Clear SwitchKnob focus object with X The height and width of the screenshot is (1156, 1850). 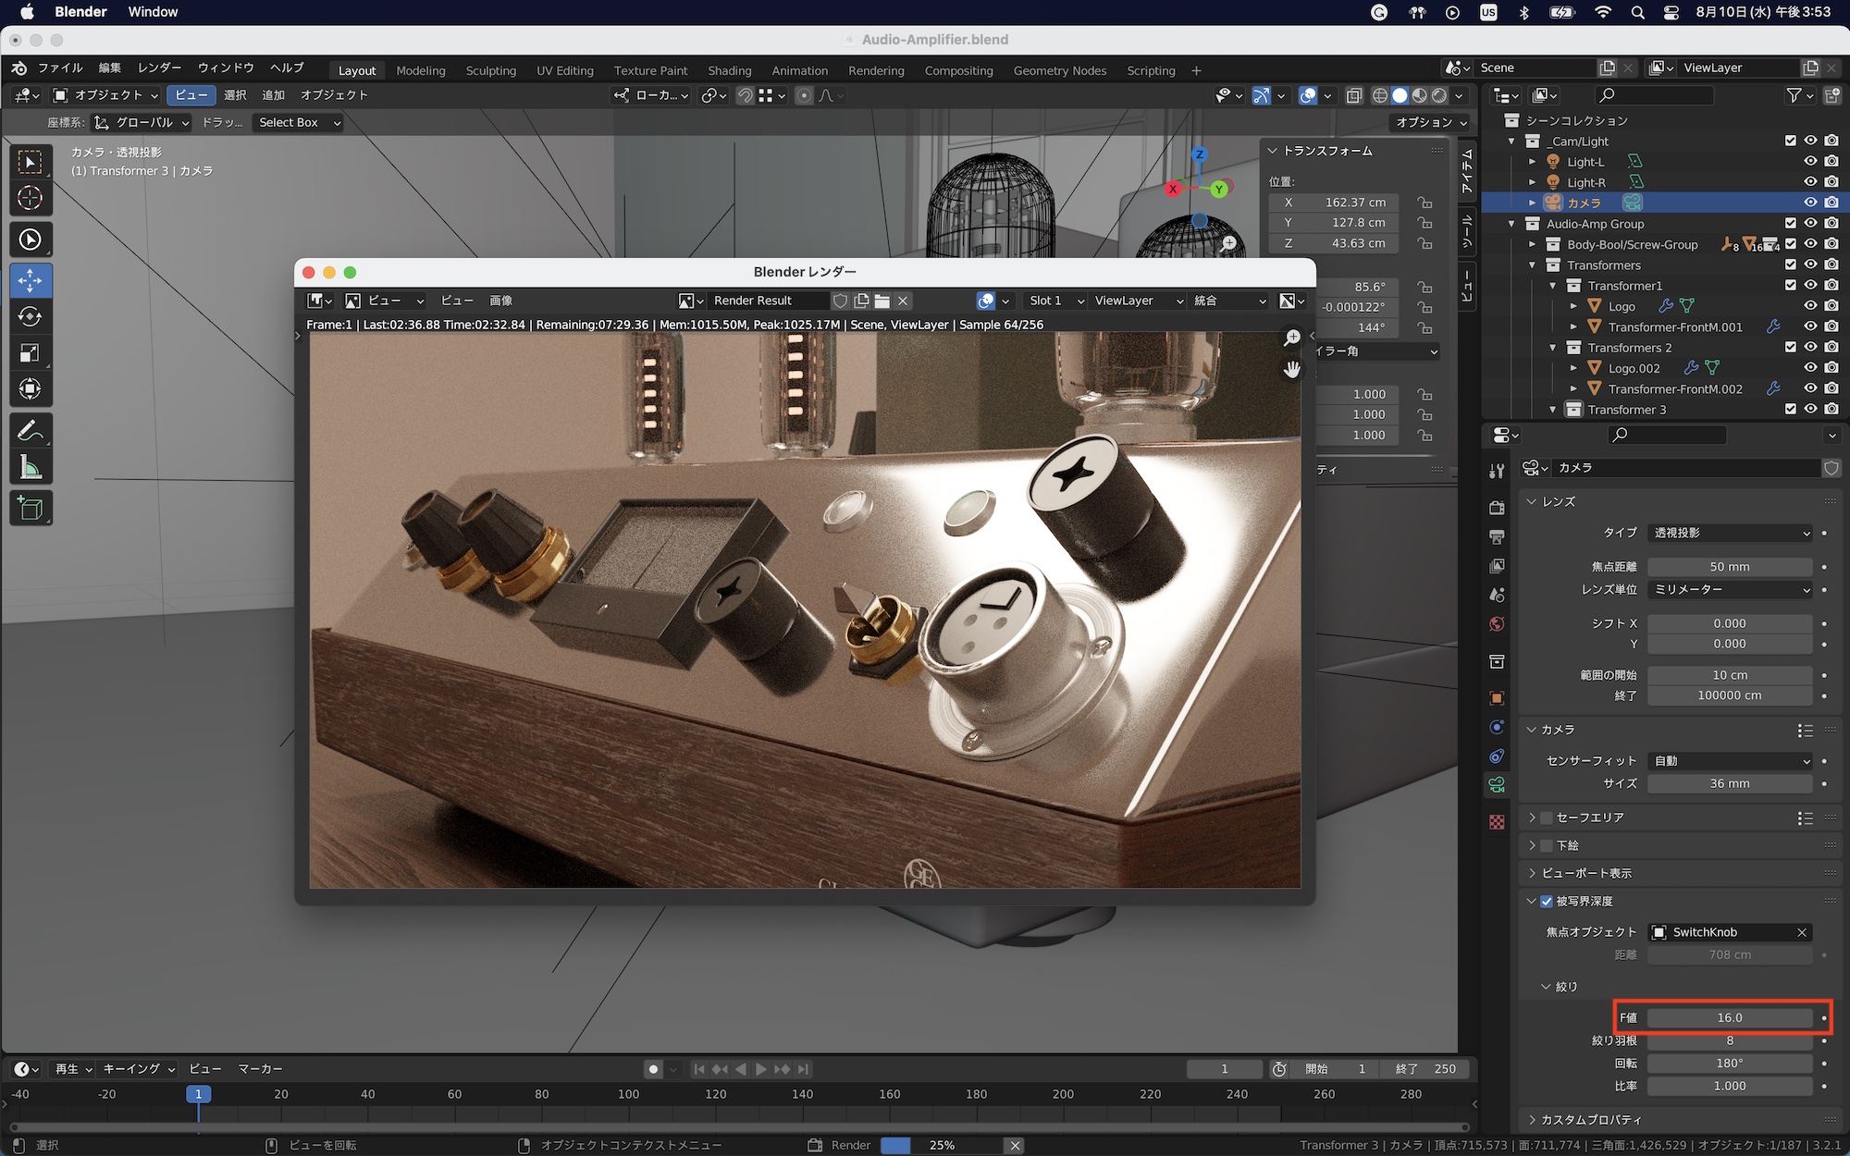[1801, 932]
